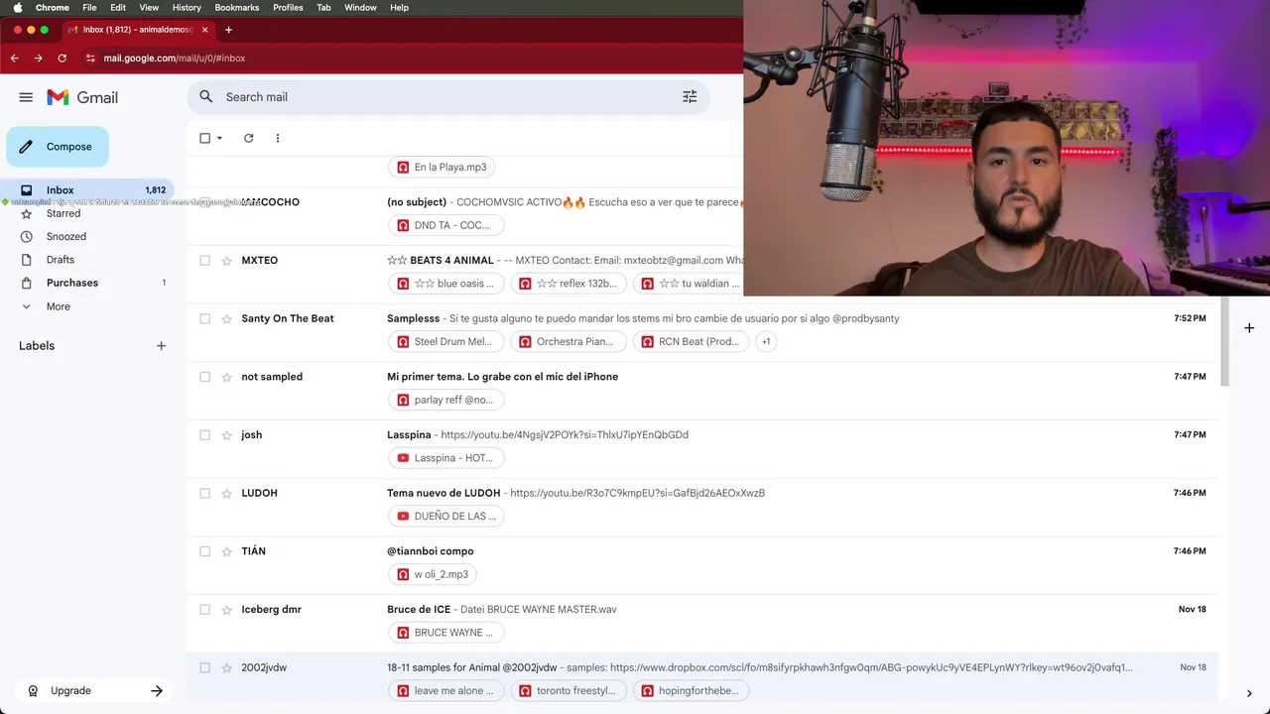Click the Upgrade arrow icon
1270x714 pixels.
[x=157, y=691]
